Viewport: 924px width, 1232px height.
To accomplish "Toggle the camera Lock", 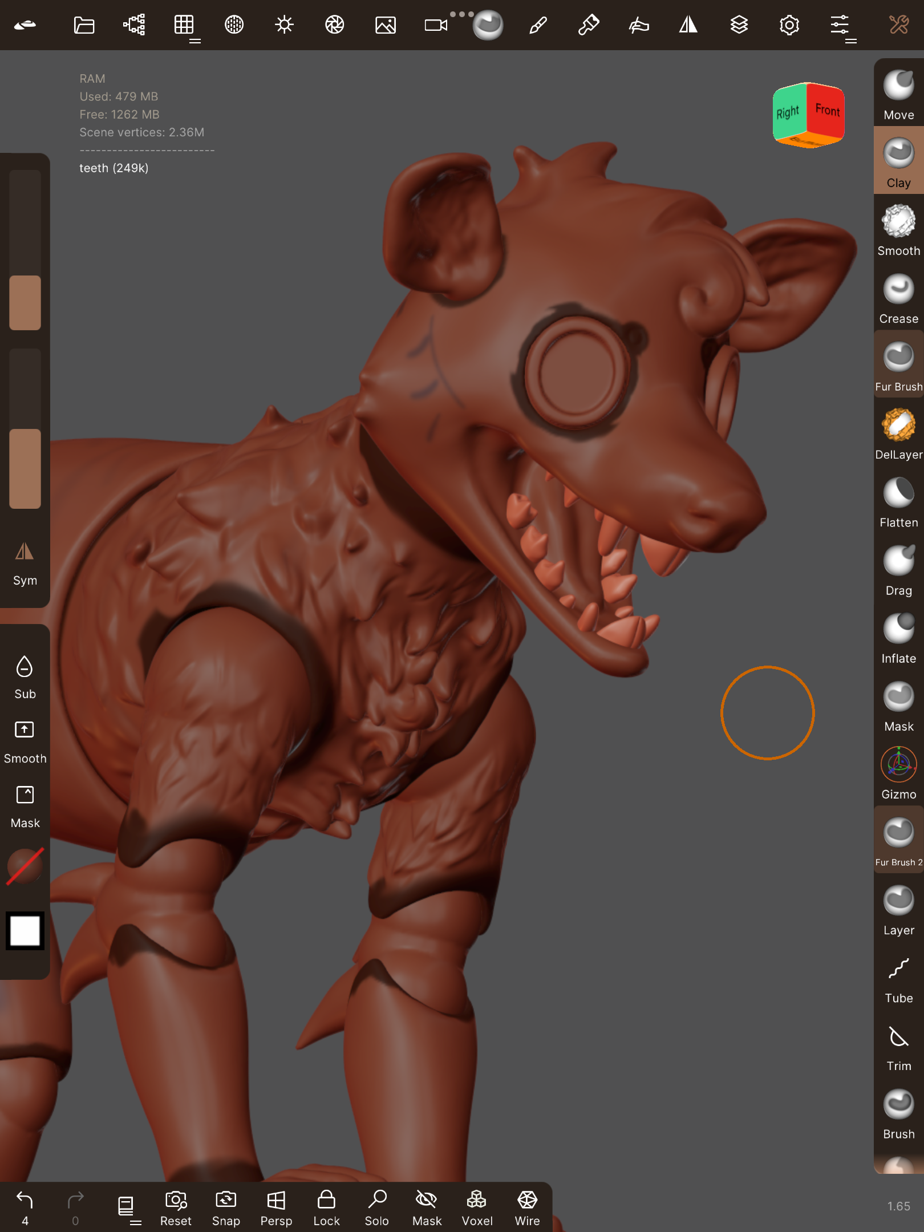I will click(x=326, y=1208).
